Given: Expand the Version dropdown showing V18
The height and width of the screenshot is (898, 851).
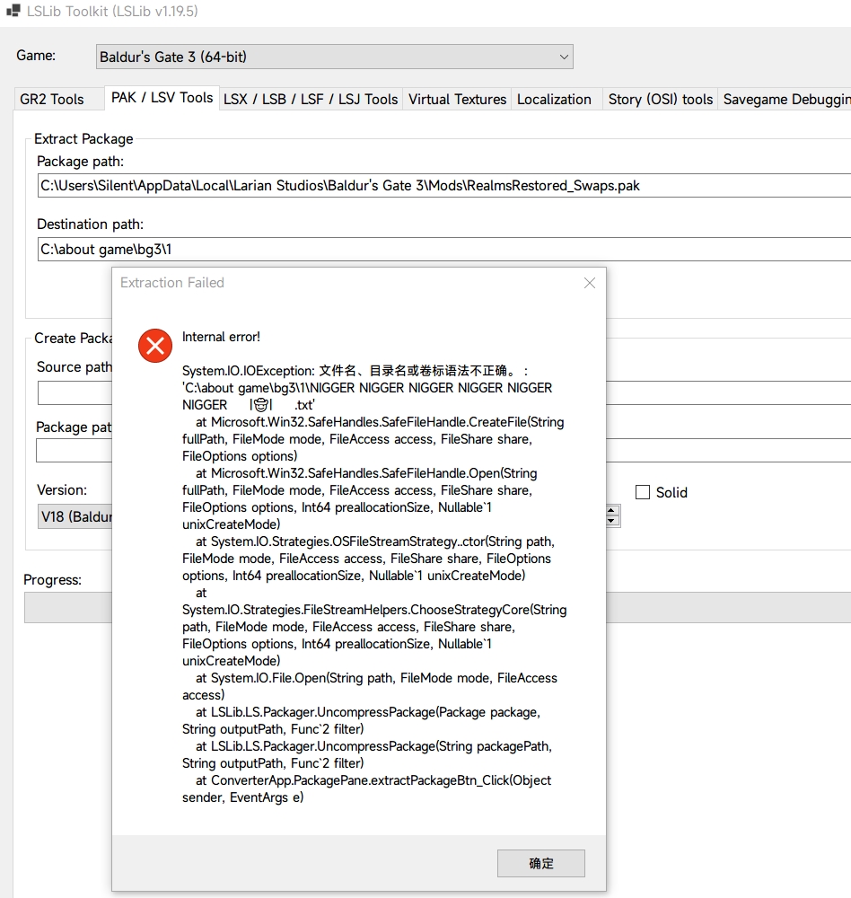Looking at the screenshot, I should (x=74, y=517).
